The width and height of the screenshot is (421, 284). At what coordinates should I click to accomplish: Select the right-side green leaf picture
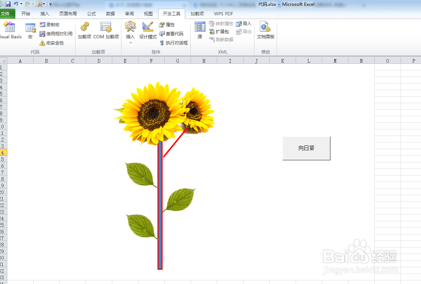pos(179,200)
